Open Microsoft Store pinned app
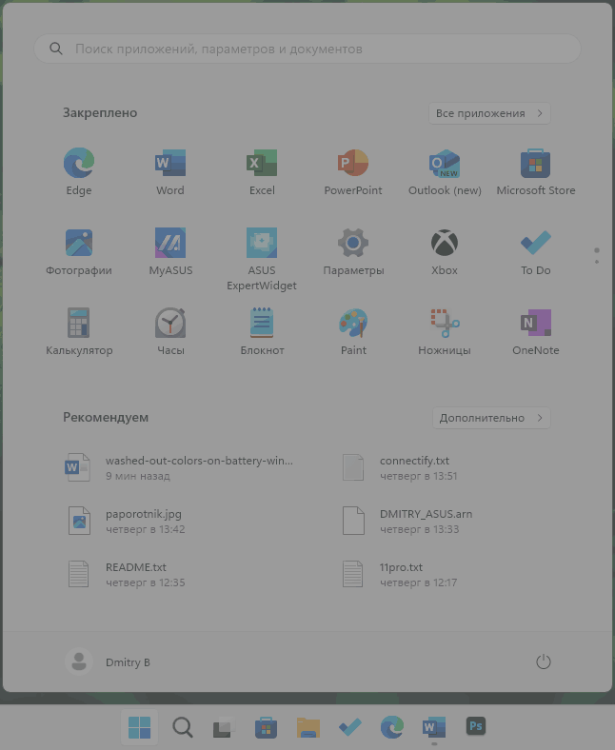615x750 pixels. pos(536,171)
